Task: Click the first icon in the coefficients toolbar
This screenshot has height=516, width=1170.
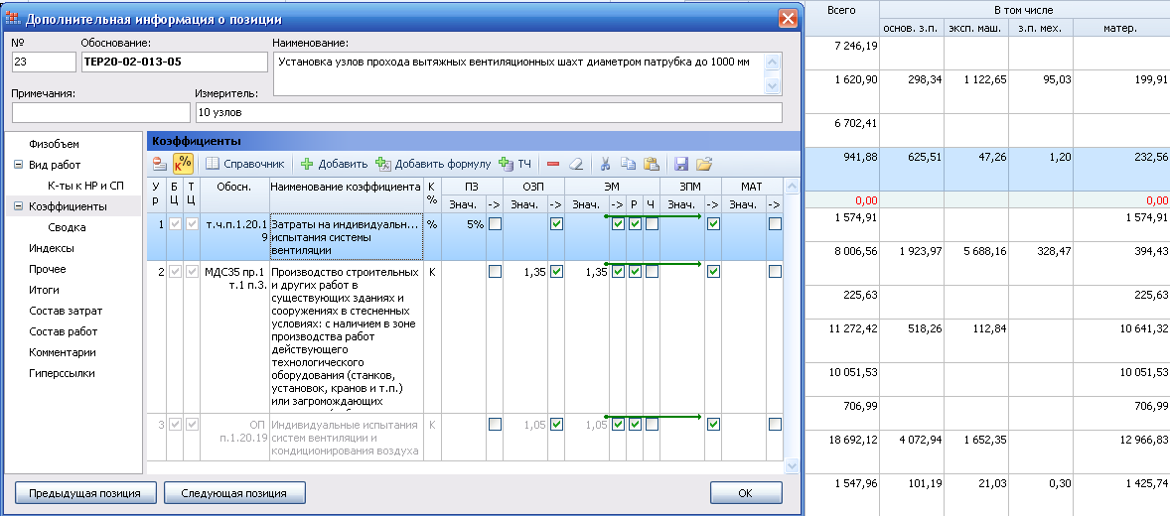Action: [159, 164]
